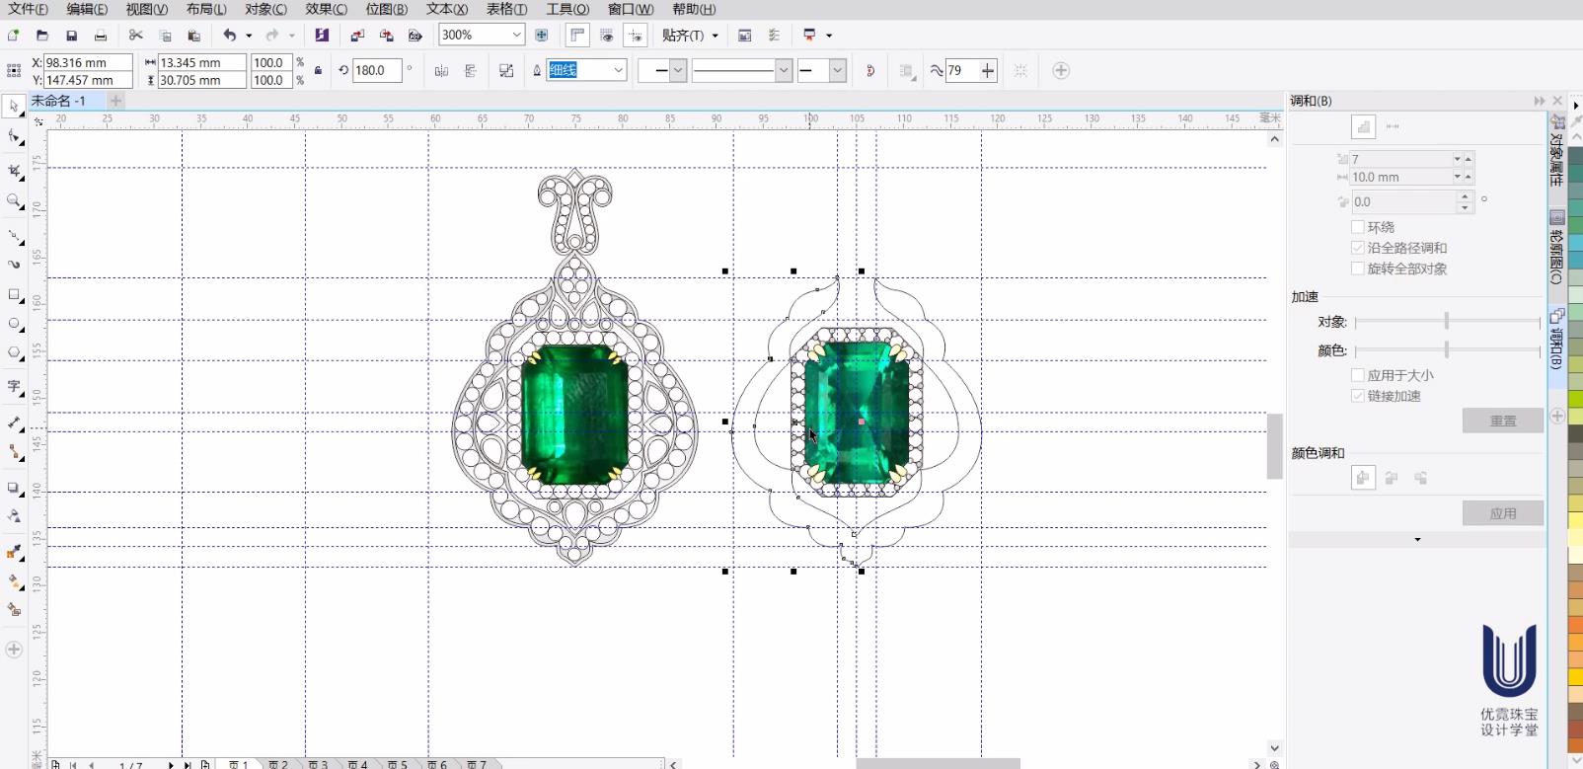1583x769 pixels.
Task: Open the 对象(C) menu
Action: [x=265, y=9]
